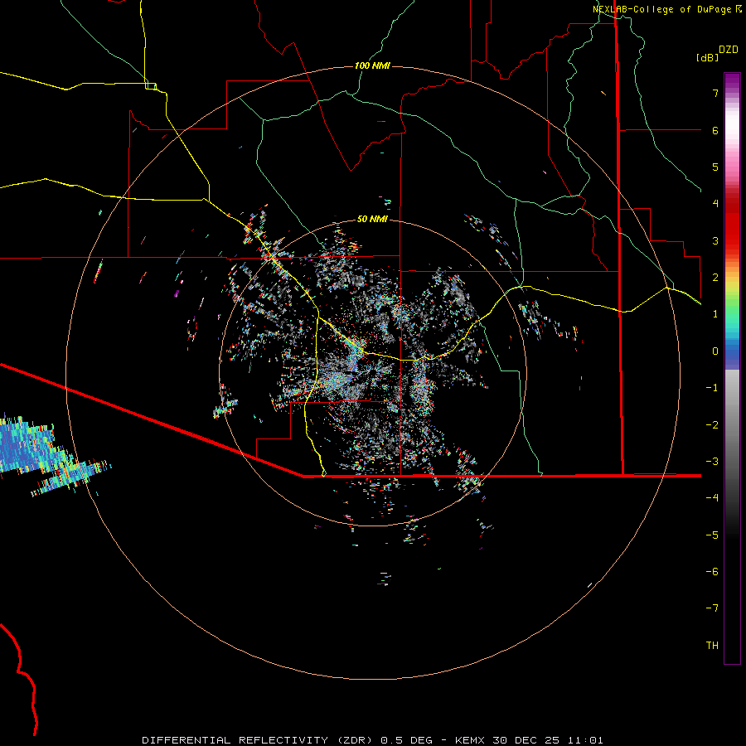Viewport: 746px width, 746px height.
Task: Click the '7' value on color scale
Action: pyautogui.click(x=715, y=93)
